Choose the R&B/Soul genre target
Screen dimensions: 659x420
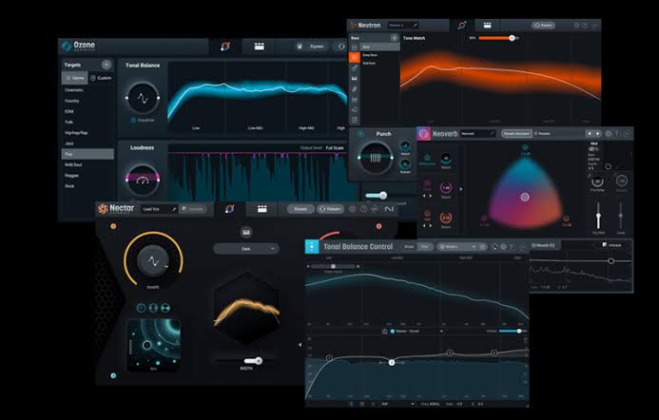(73, 164)
